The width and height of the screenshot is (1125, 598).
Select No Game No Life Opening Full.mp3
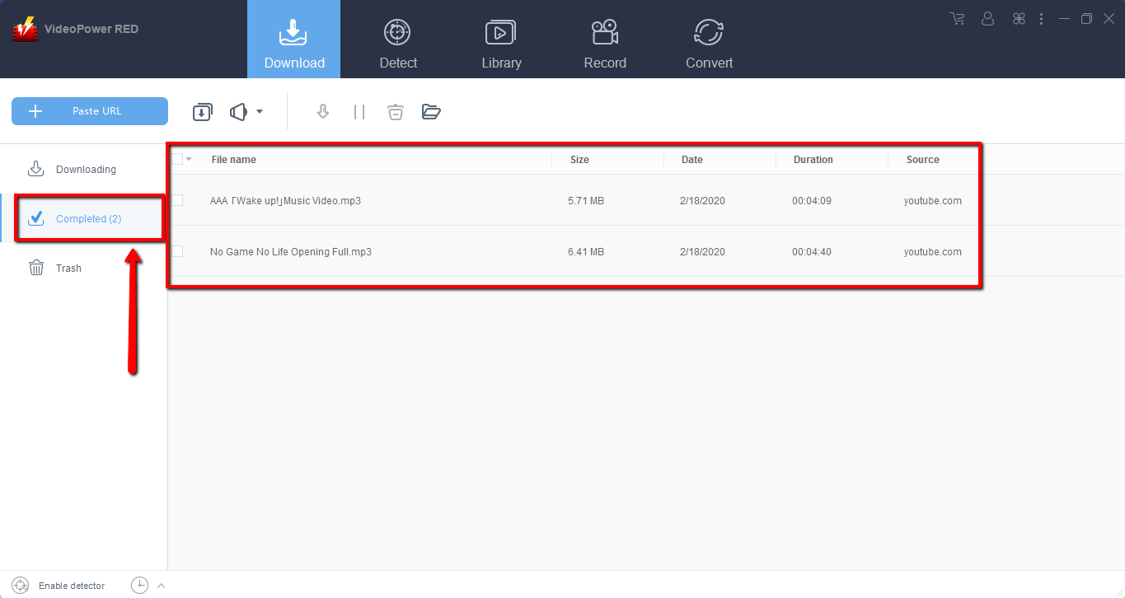tap(291, 252)
